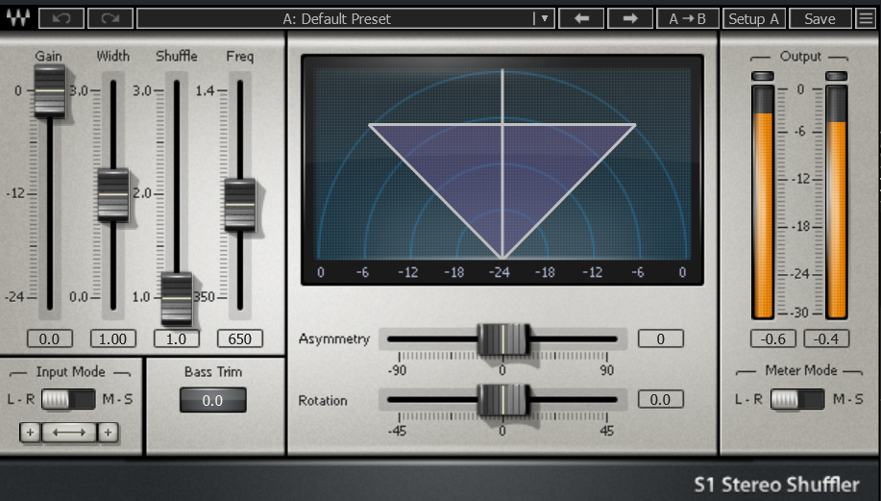This screenshot has width=881, height=501.
Task: Click the Gain slider handle
Action: click(x=49, y=91)
